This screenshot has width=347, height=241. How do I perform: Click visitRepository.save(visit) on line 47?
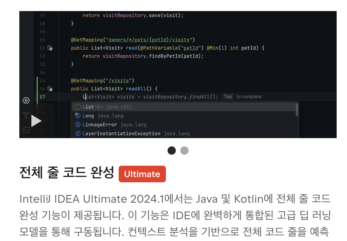click(x=143, y=16)
